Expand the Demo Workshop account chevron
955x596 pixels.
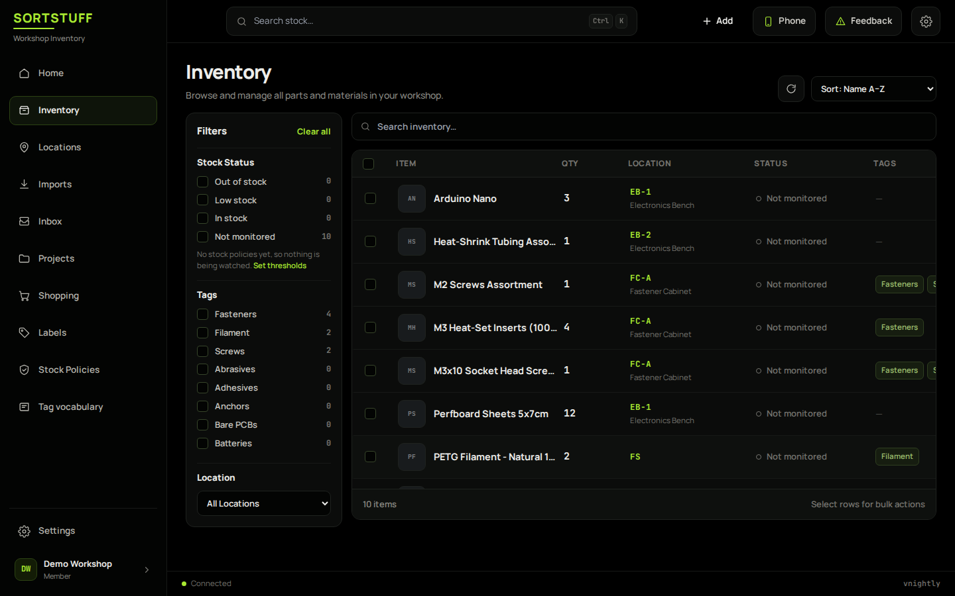point(147,570)
